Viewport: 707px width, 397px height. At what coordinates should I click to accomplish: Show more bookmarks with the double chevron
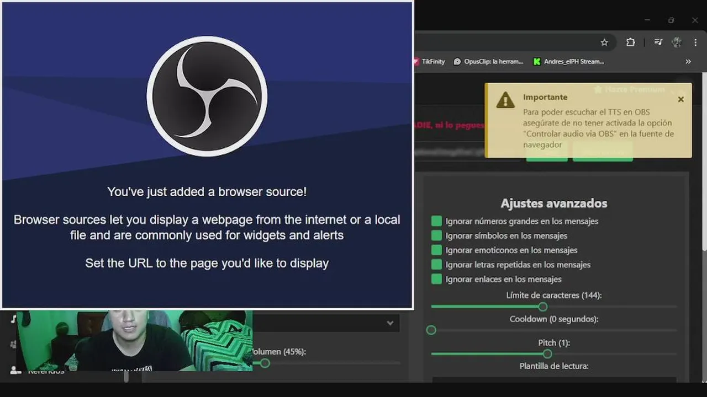coord(688,62)
